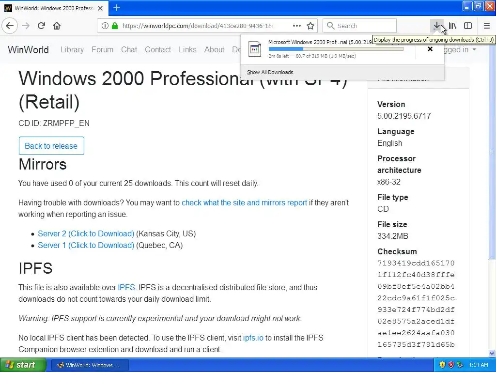Click the page vertical scrollbar thumb
Screen dimensions: 496x372
(492, 152)
